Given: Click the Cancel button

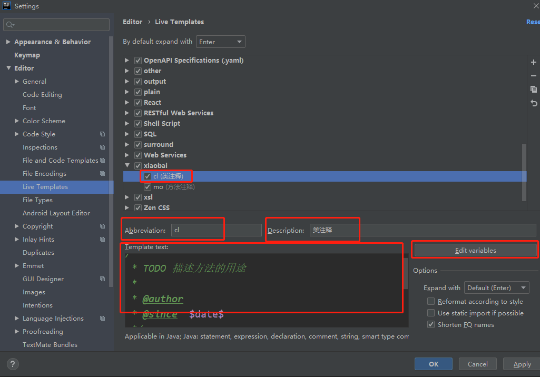Looking at the screenshot, I should (477, 364).
